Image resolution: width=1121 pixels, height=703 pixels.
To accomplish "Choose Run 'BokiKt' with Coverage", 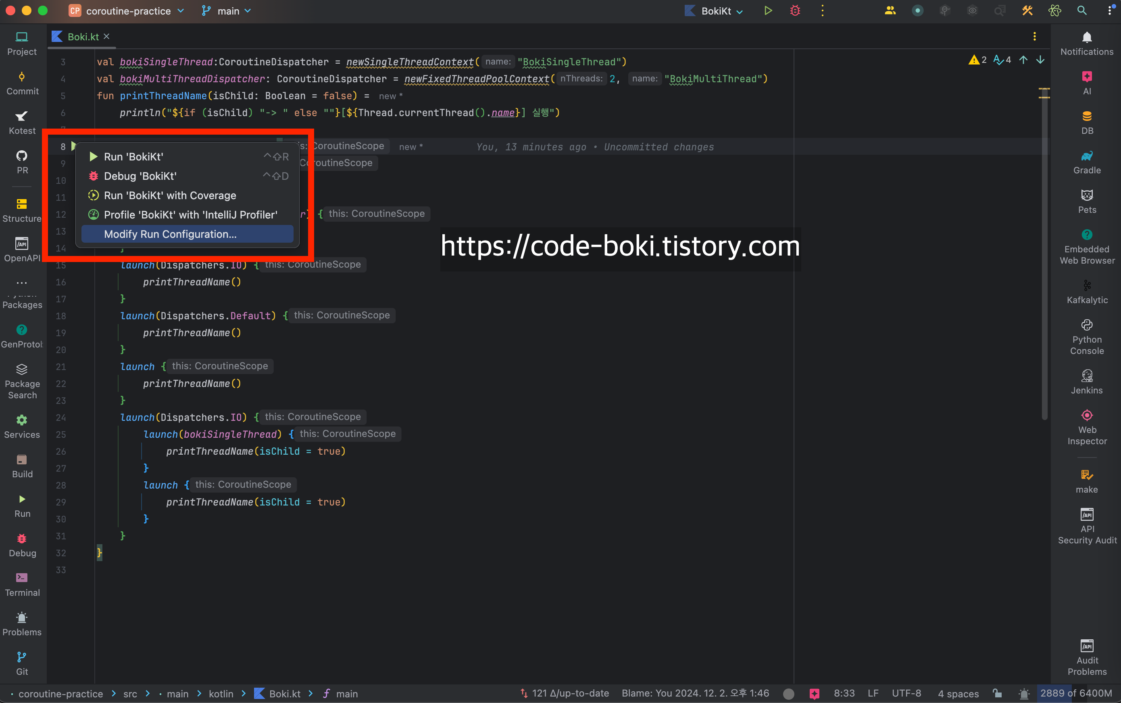I will (x=170, y=195).
